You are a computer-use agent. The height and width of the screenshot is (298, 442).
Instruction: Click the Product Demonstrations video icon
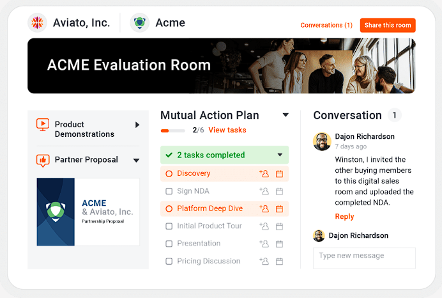[43, 125]
